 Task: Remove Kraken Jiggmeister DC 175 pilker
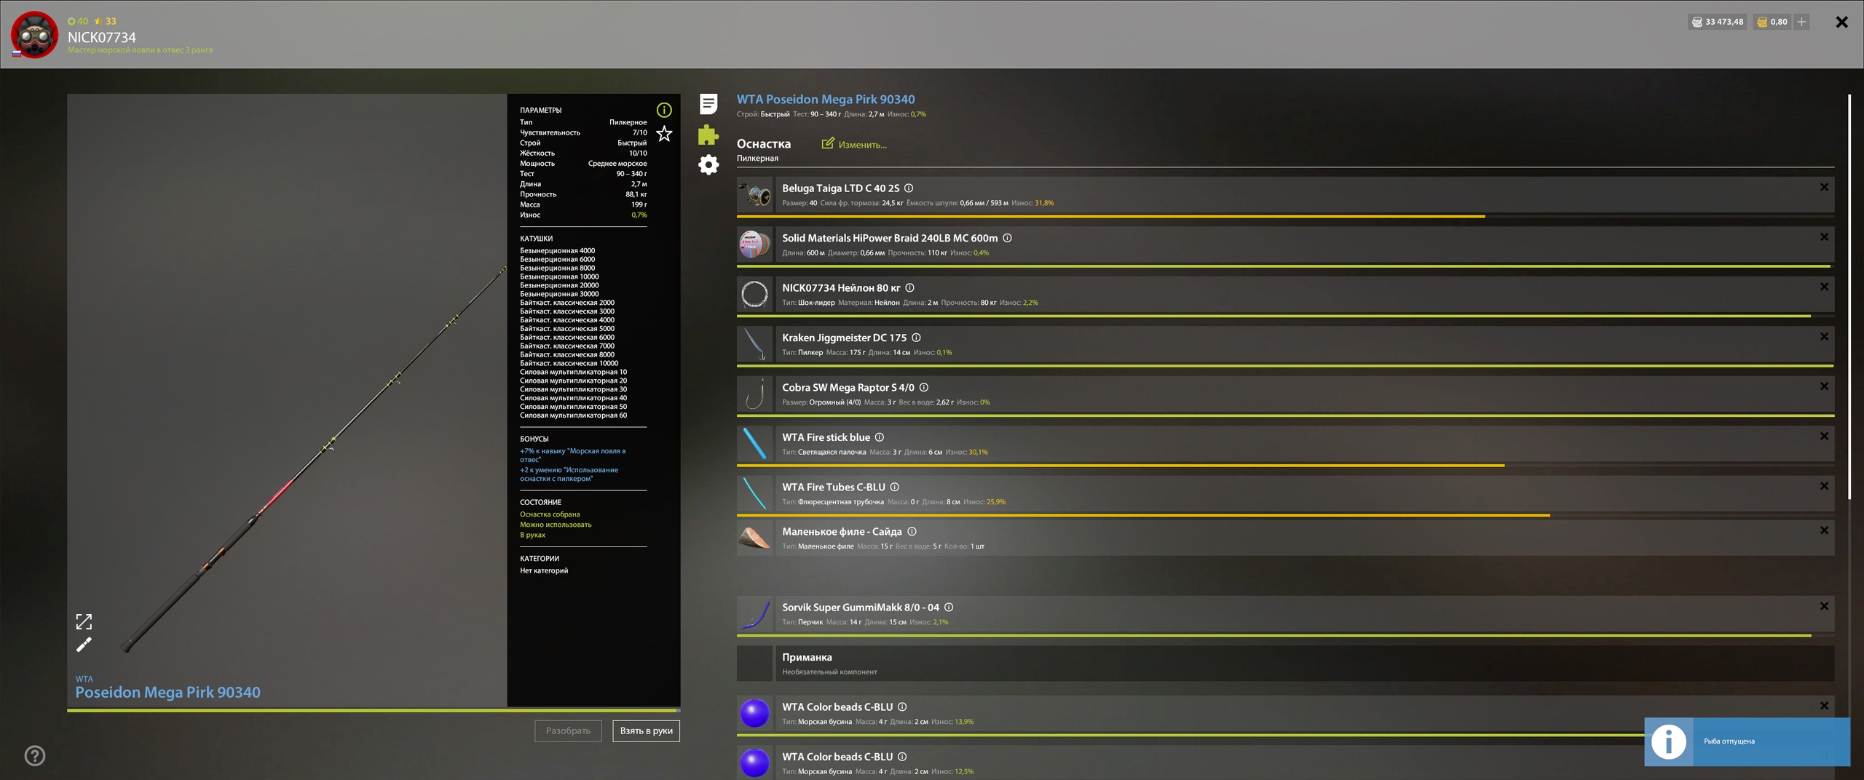click(x=1824, y=336)
